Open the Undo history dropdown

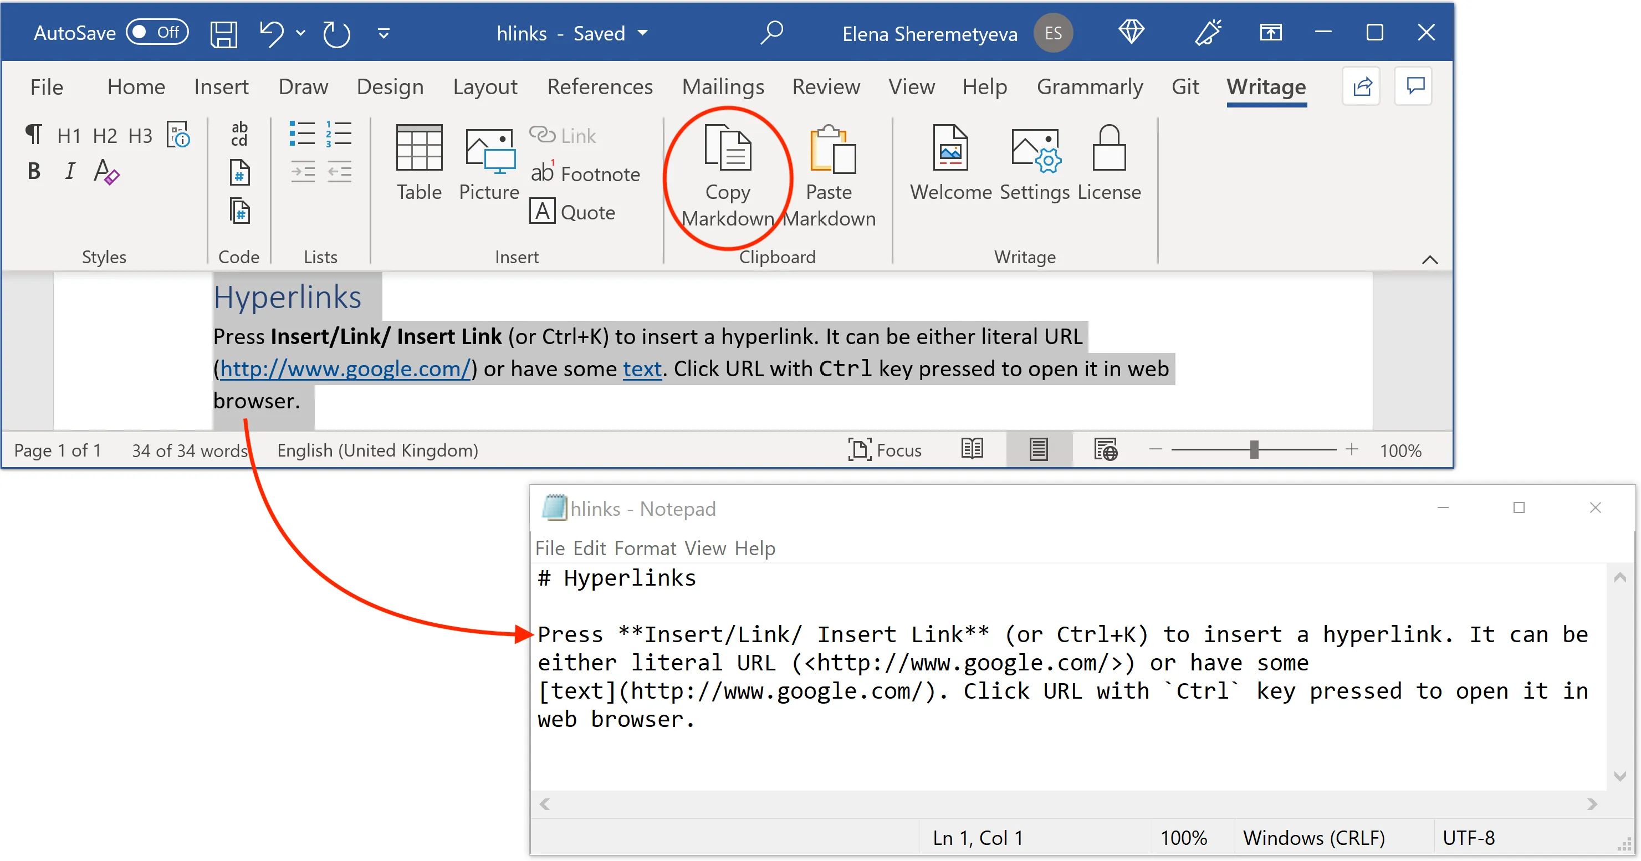(301, 33)
